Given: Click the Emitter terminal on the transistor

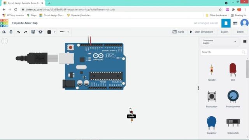Looking at the screenshot, I should point(132,112).
